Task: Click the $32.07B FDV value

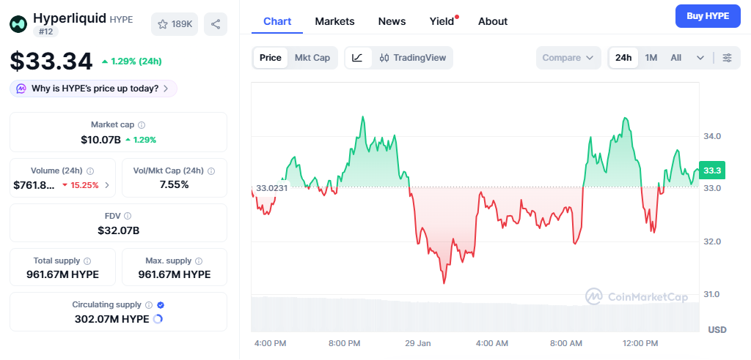Action: click(118, 230)
